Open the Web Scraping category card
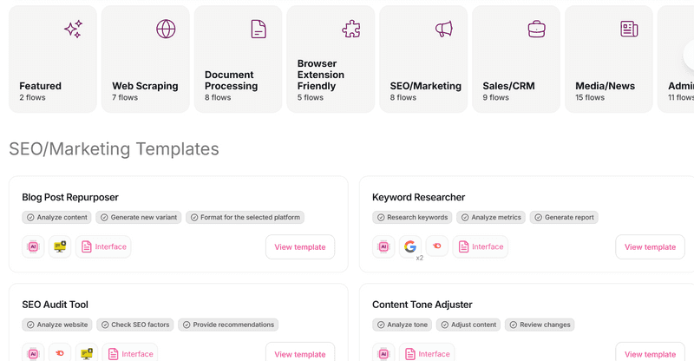 click(145, 59)
